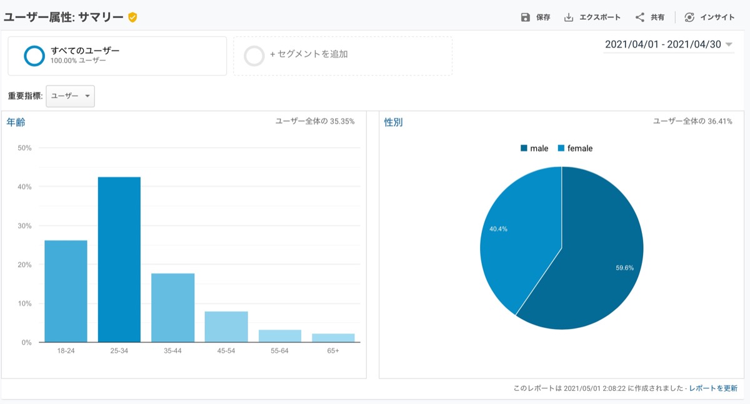Click the 共有 button label
Image resolution: width=750 pixels, height=404 pixels.
657,17
